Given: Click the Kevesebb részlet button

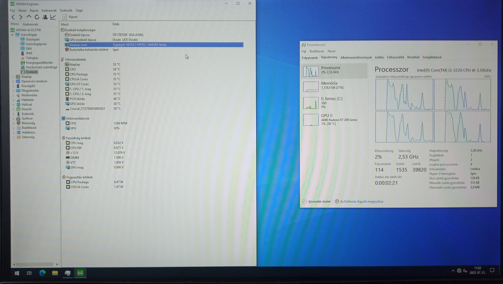Looking at the screenshot, I should click(316, 201).
